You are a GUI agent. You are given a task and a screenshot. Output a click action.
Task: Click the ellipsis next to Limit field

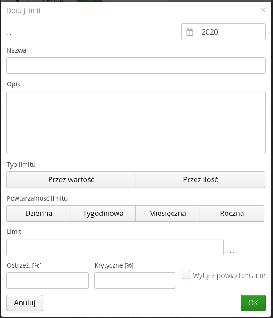(x=232, y=251)
